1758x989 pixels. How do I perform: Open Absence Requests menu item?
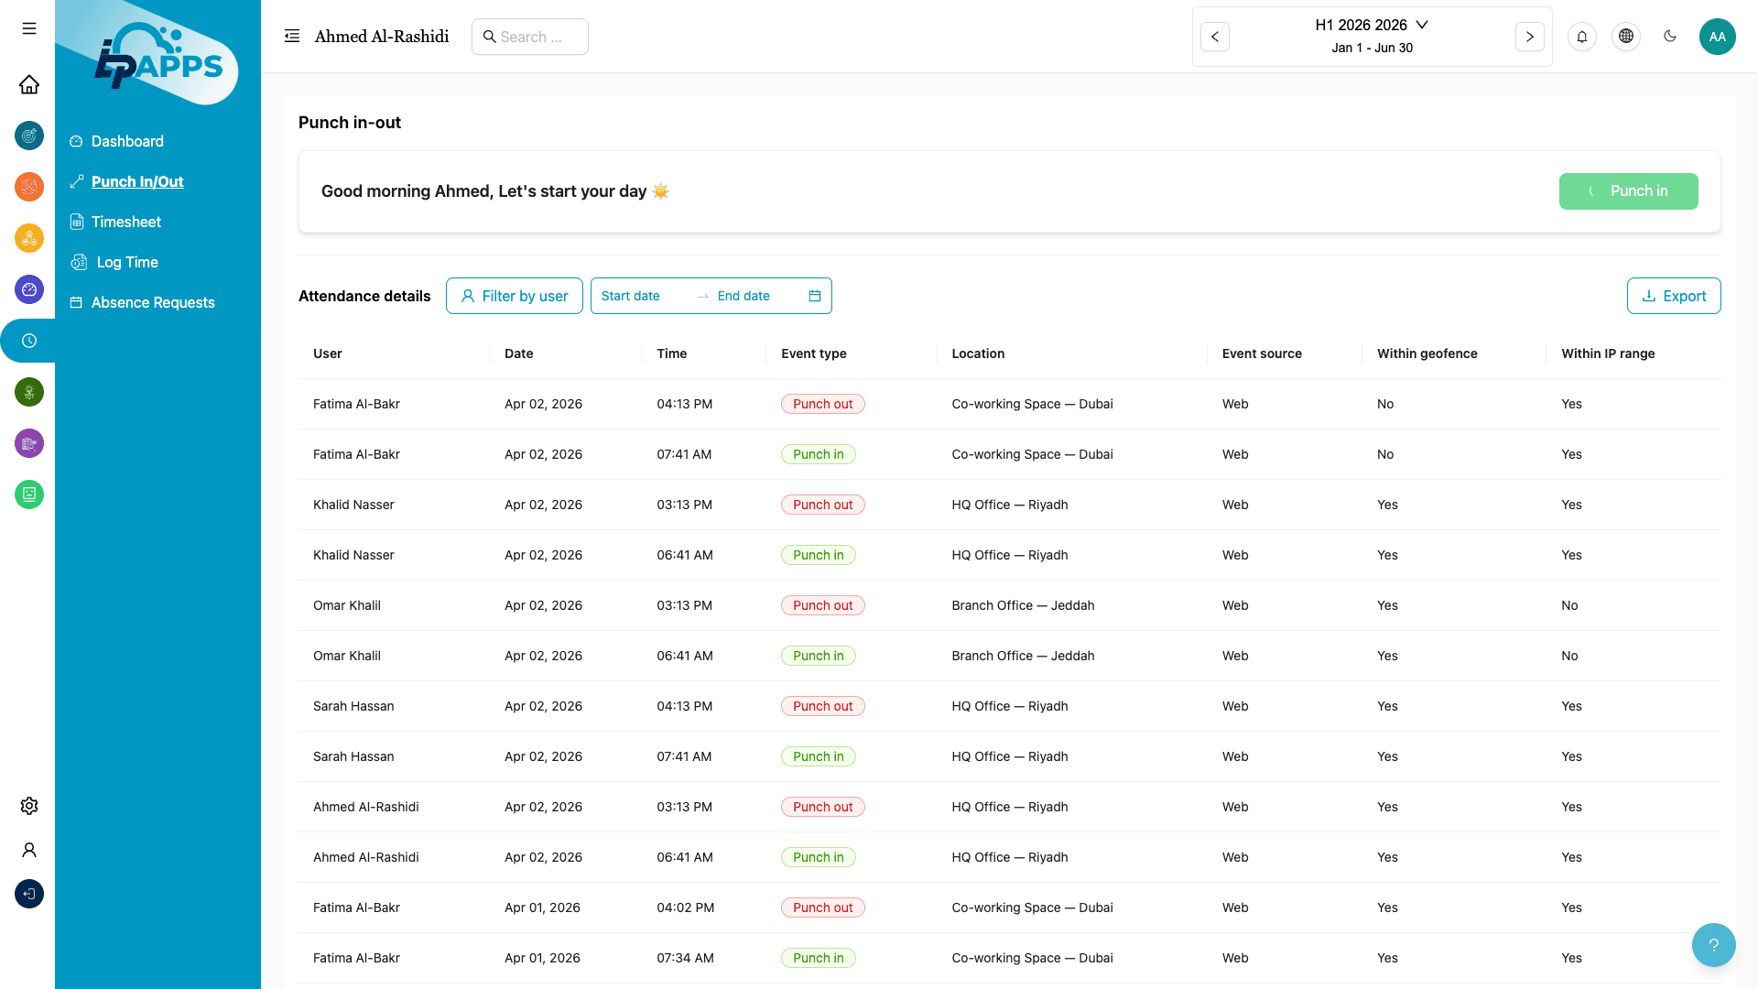point(152,302)
